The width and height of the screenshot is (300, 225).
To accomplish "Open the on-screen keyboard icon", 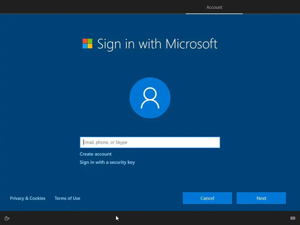I will [293, 218].
